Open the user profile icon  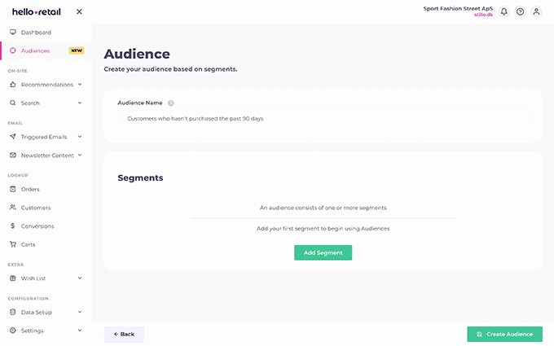click(x=536, y=11)
